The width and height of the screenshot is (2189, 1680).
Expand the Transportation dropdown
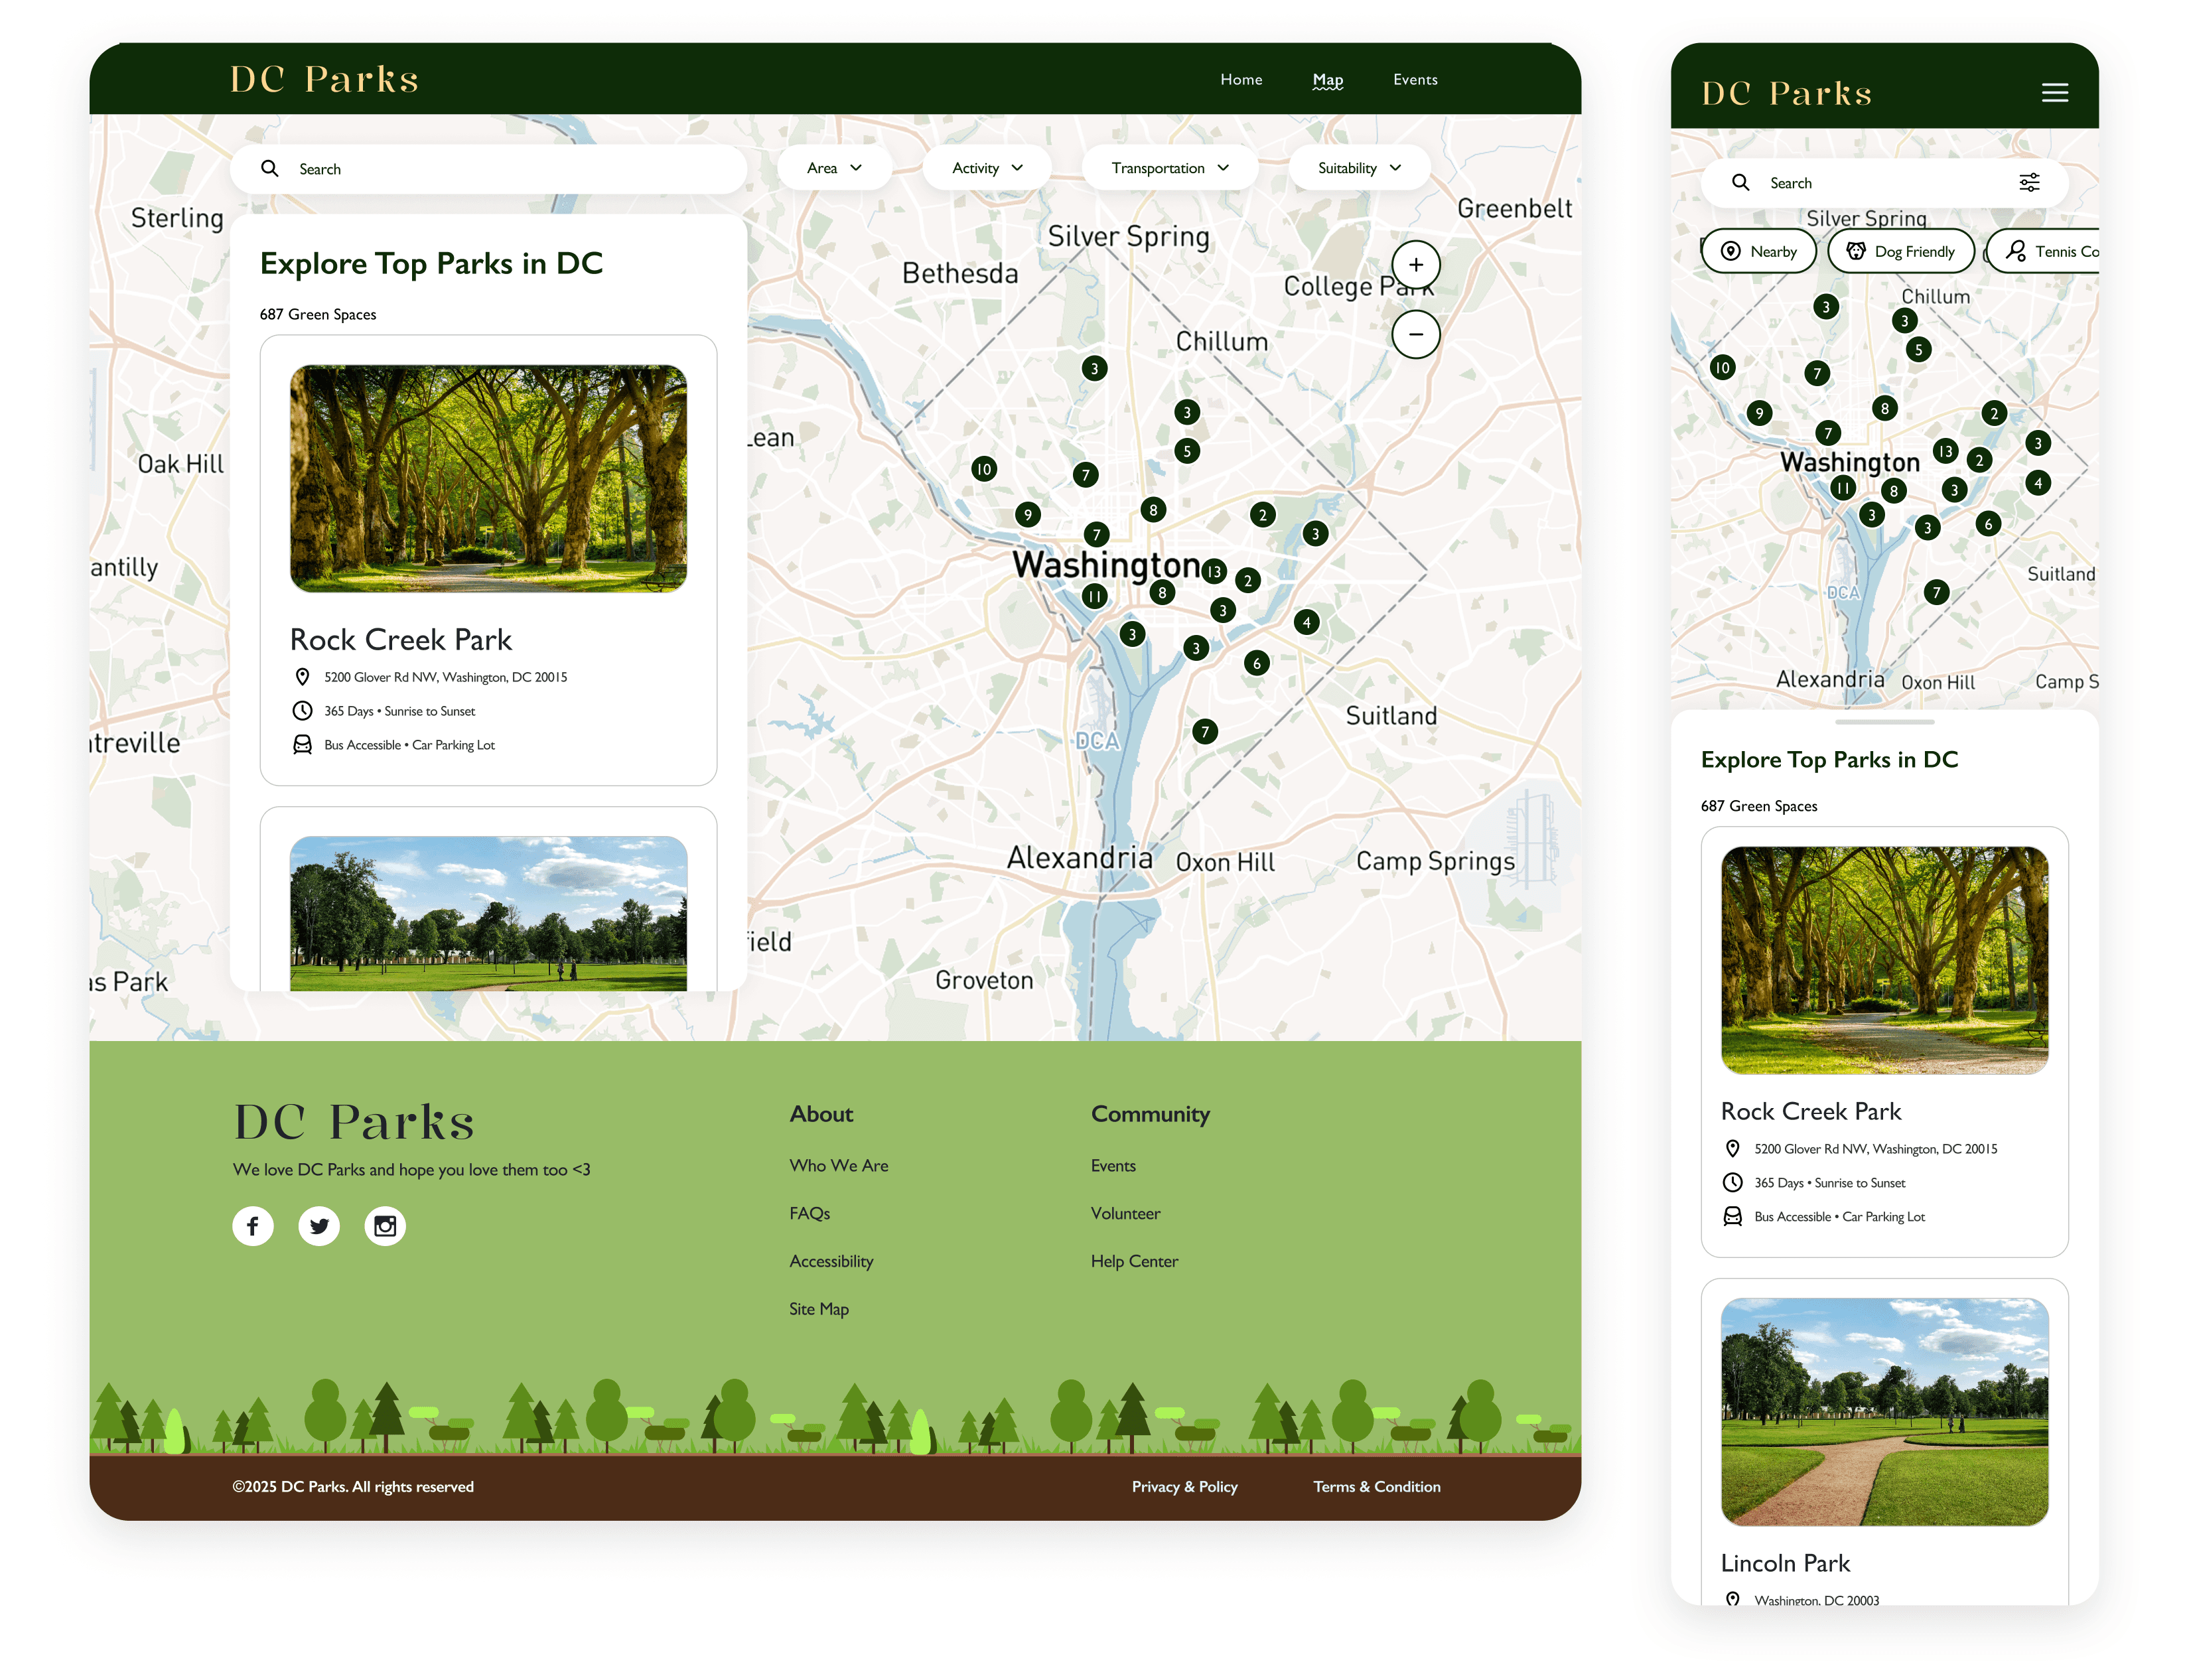(x=1169, y=168)
